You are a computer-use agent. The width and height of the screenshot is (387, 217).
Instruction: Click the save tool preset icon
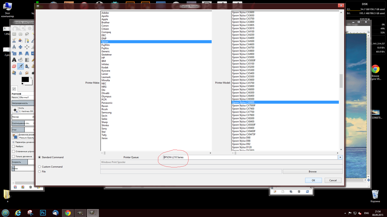coord(15,187)
